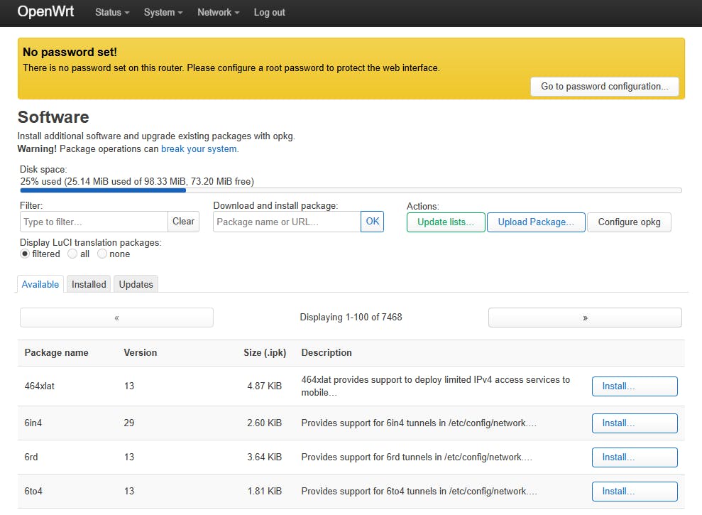The height and width of the screenshot is (515, 702).
Task: Focus the package filter text field
Action: pyautogui.click(x=94, y=222)
